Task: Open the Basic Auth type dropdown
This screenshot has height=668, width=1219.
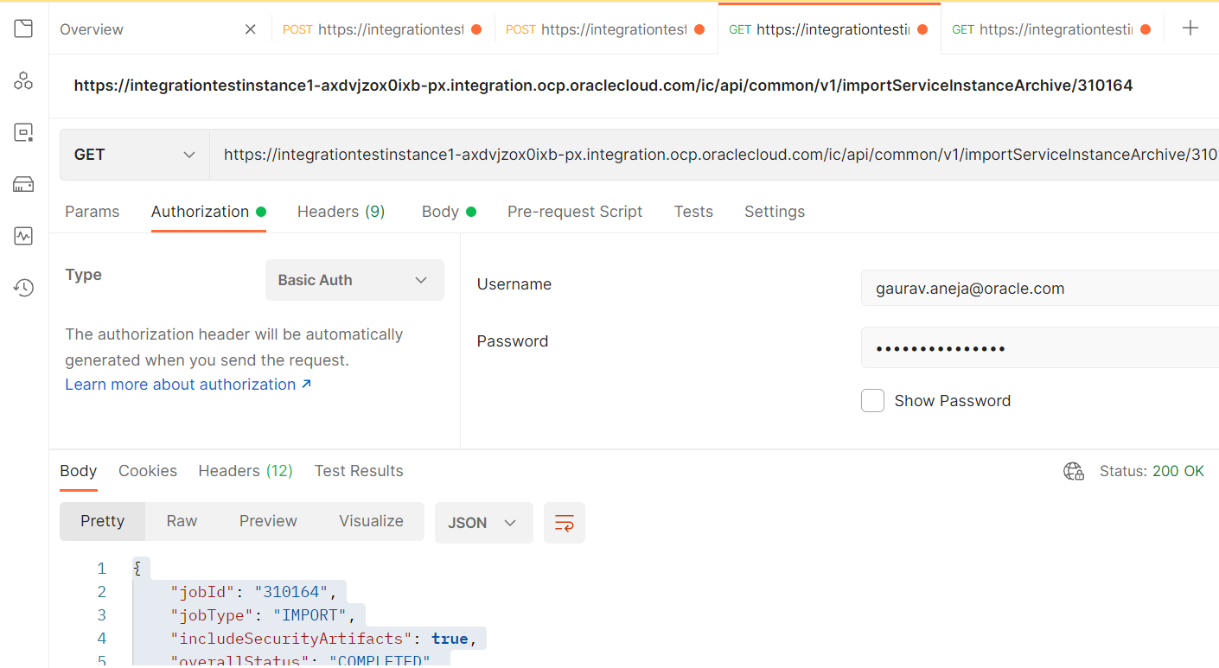Action: point(354,279)
